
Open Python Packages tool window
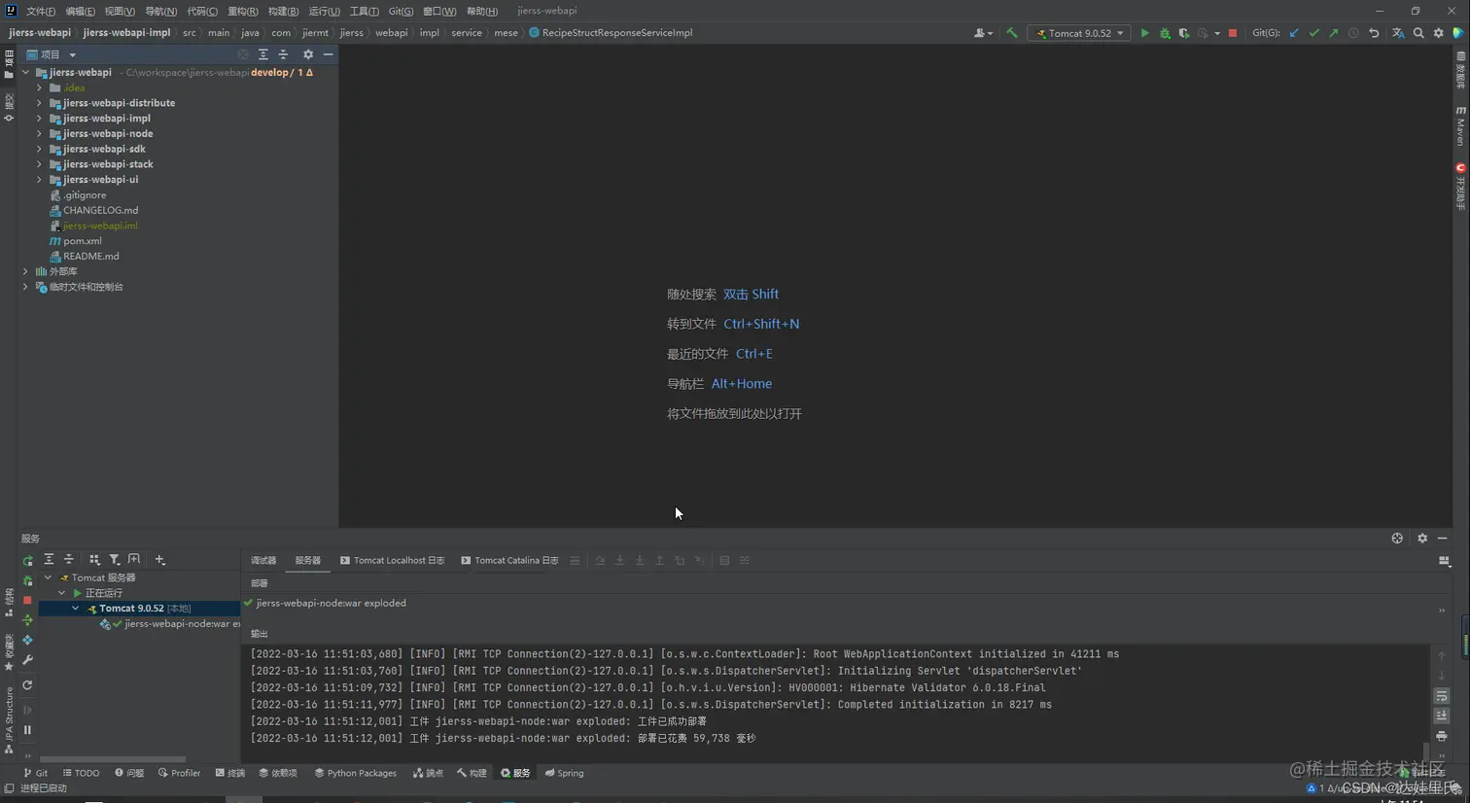tap(355, 774)
